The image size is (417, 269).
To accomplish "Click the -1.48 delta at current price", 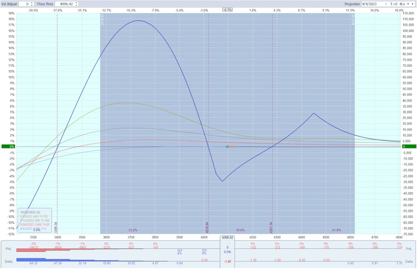I will 227,262.
